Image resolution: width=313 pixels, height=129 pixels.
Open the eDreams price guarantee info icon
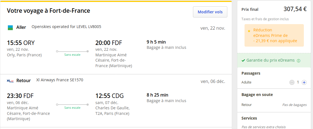299,60
